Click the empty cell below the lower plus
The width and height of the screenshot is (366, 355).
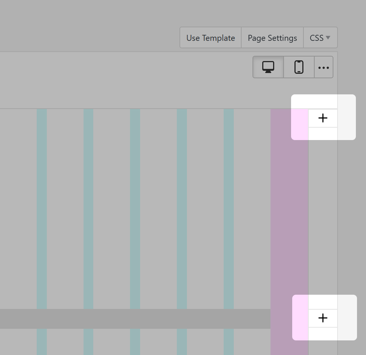(323, 333)
